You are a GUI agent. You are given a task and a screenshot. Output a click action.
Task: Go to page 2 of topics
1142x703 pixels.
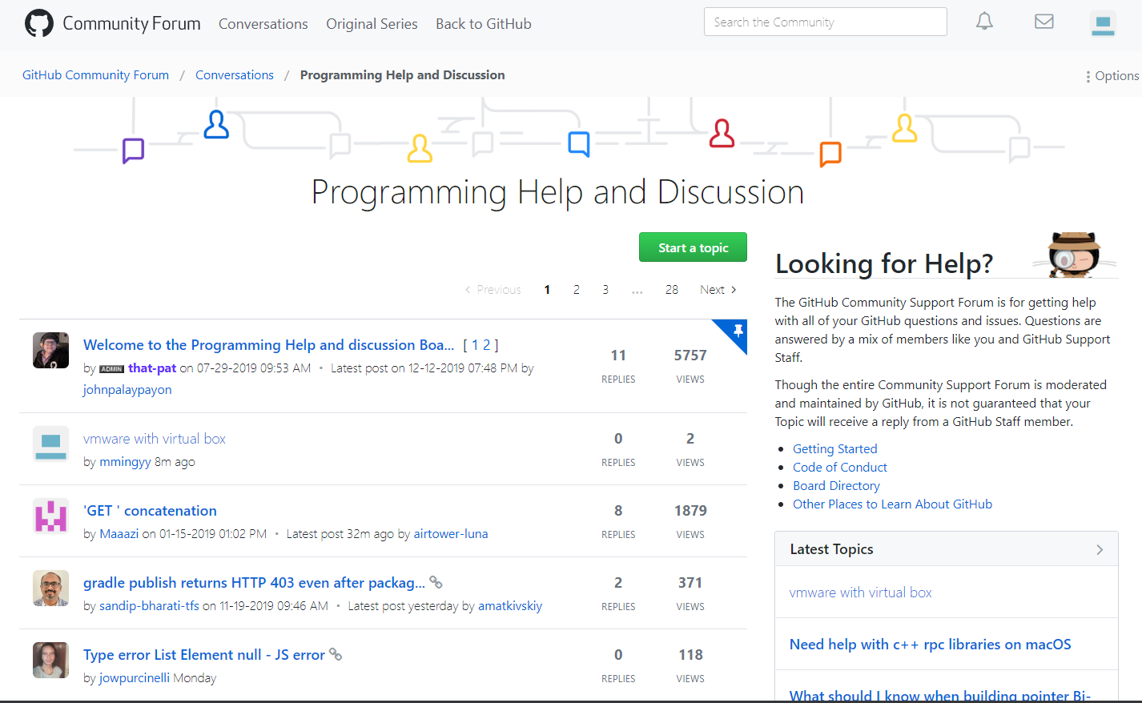(576, 290)
